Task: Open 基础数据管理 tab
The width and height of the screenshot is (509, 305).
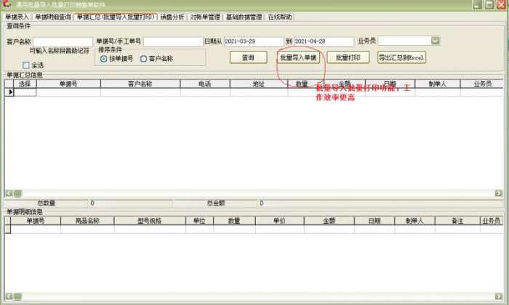Action: 244,17
